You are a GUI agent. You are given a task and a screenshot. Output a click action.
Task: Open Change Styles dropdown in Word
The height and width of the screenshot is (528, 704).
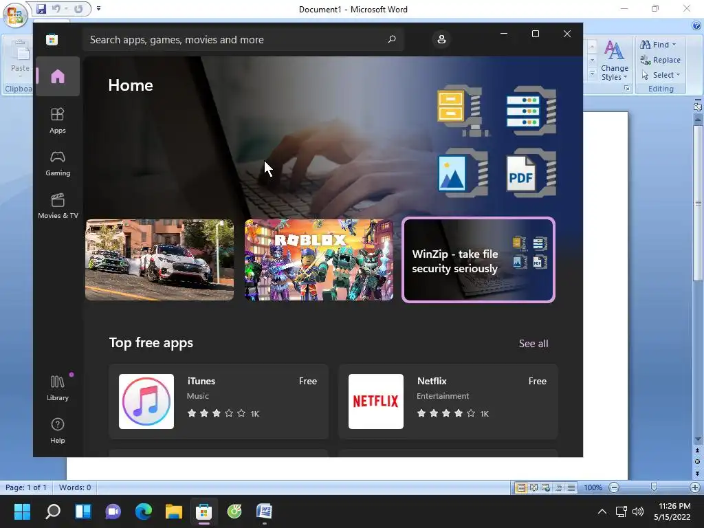614,60
